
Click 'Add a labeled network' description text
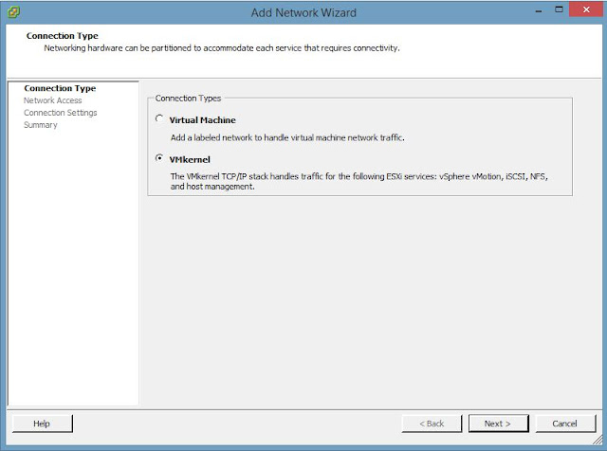pos(287,137)
